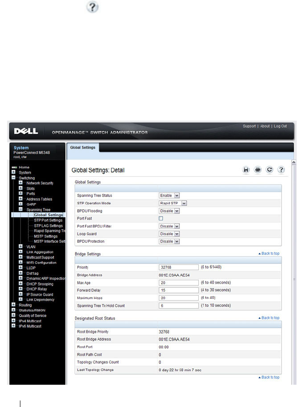Click Spanning Tree Tx Hold Count field

(178, 305)
